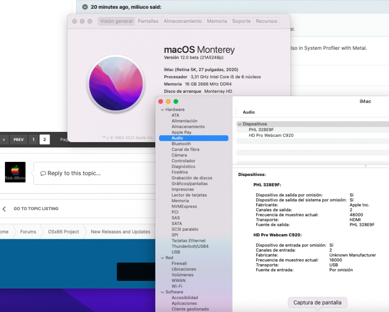Select Cámara in sidebar

[x=179, y=155]
